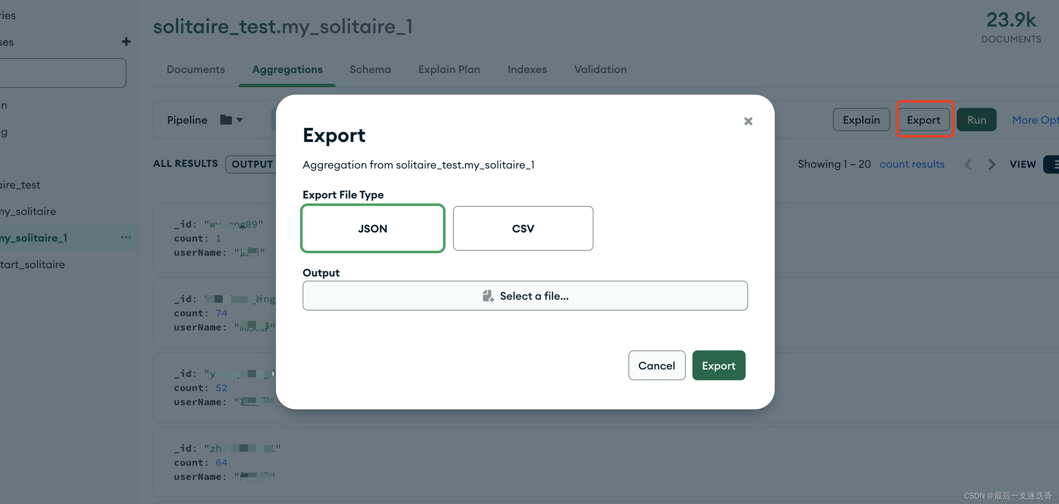Screen dimensions: 1059x504
Task: Click count value 52 in results
Action: coord(221,388)
